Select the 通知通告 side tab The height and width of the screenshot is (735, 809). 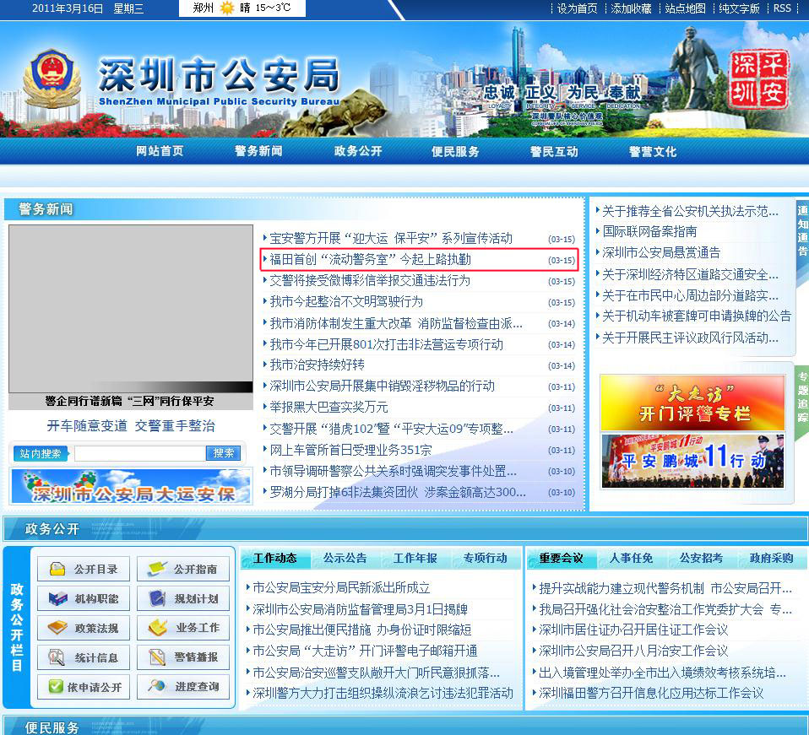[802, 230]
